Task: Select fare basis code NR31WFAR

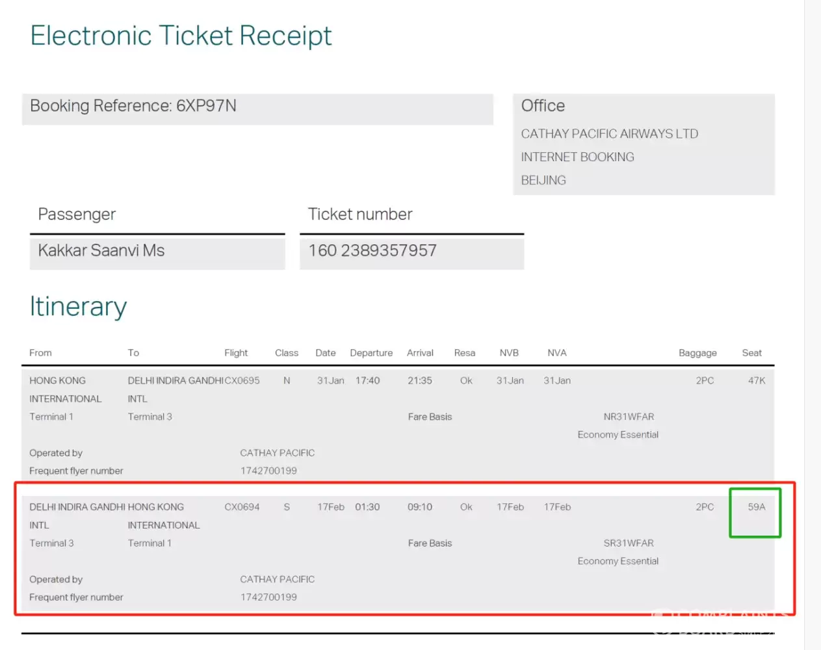Action: [629, 417]
